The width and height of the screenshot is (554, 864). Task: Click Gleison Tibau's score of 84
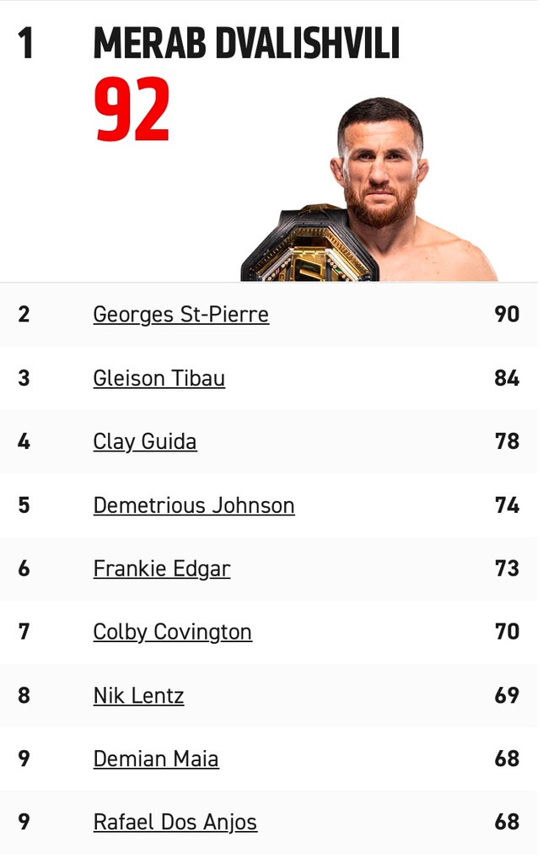[x=507, y=378]
